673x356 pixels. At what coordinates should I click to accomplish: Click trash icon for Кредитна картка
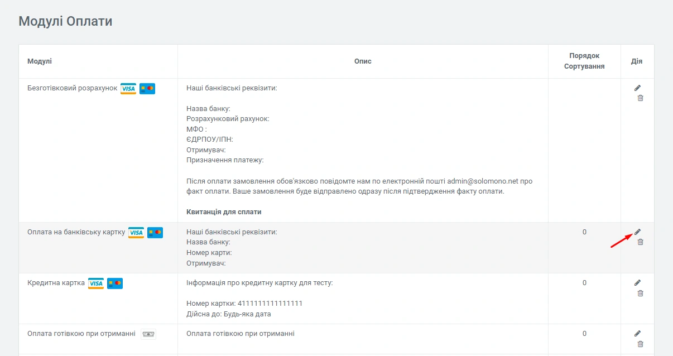[x=640, y=294]
